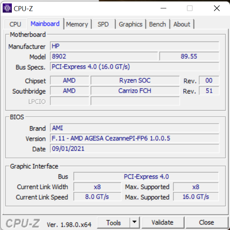Close the window with the X button
The width and height of the screenshot is (230, 230).
coord(217,8)
